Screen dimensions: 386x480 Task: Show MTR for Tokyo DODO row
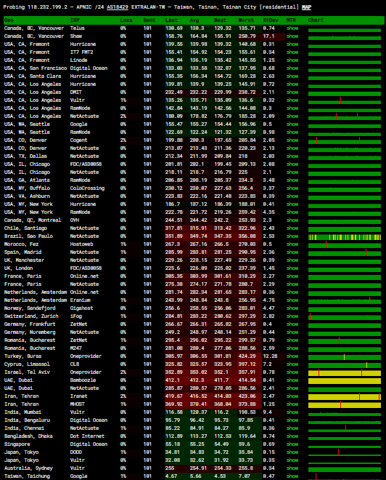click(292, 452)
